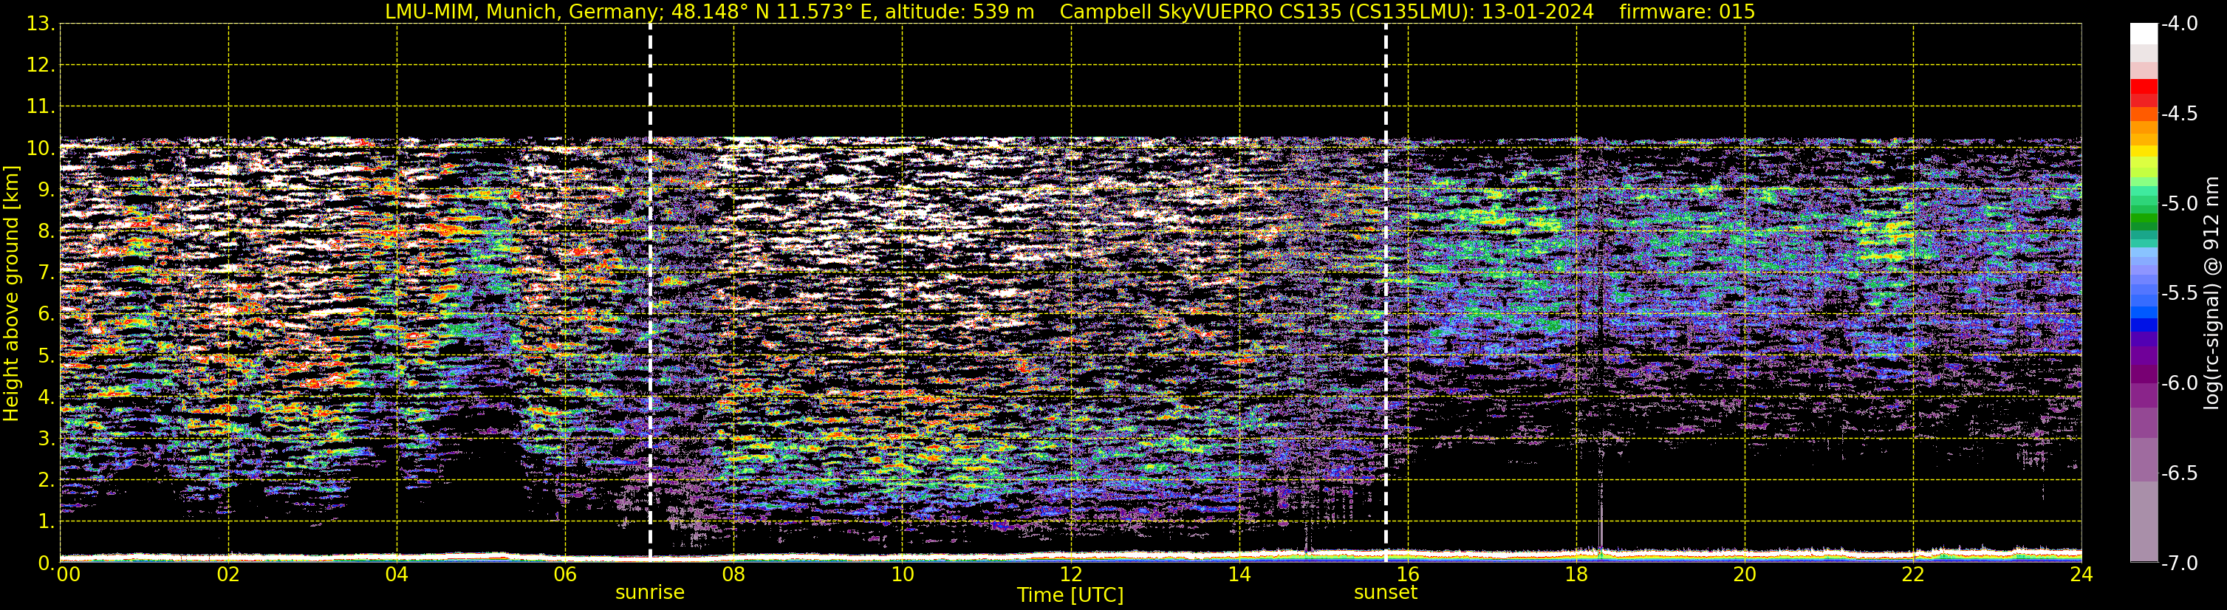Viewport: 2227px width, 610px height.
Task: Click the '-4.5' colorbar tick label
Action: coord(2178,114)
